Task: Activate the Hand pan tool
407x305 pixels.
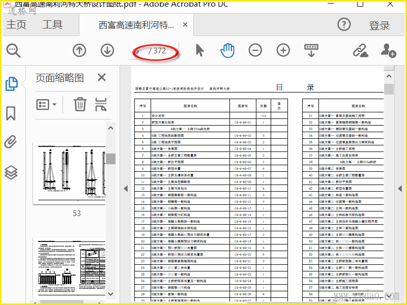Action: click(x=227, y=50)
